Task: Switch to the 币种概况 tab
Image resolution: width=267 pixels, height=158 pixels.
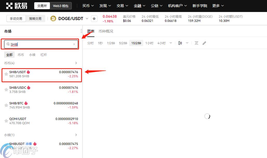Action: [106, 31]
